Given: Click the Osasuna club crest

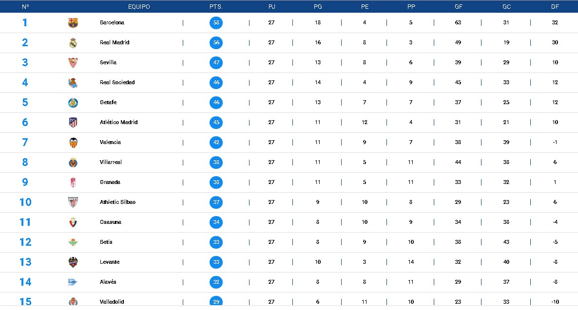Looking at the screenshot, I should (73, 222).
